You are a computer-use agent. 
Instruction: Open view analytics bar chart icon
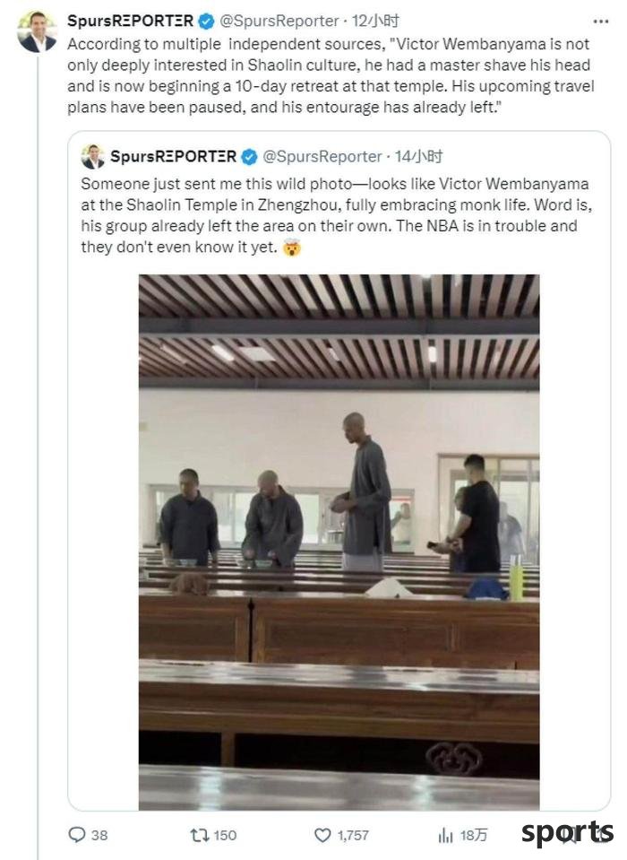[446, 835]
